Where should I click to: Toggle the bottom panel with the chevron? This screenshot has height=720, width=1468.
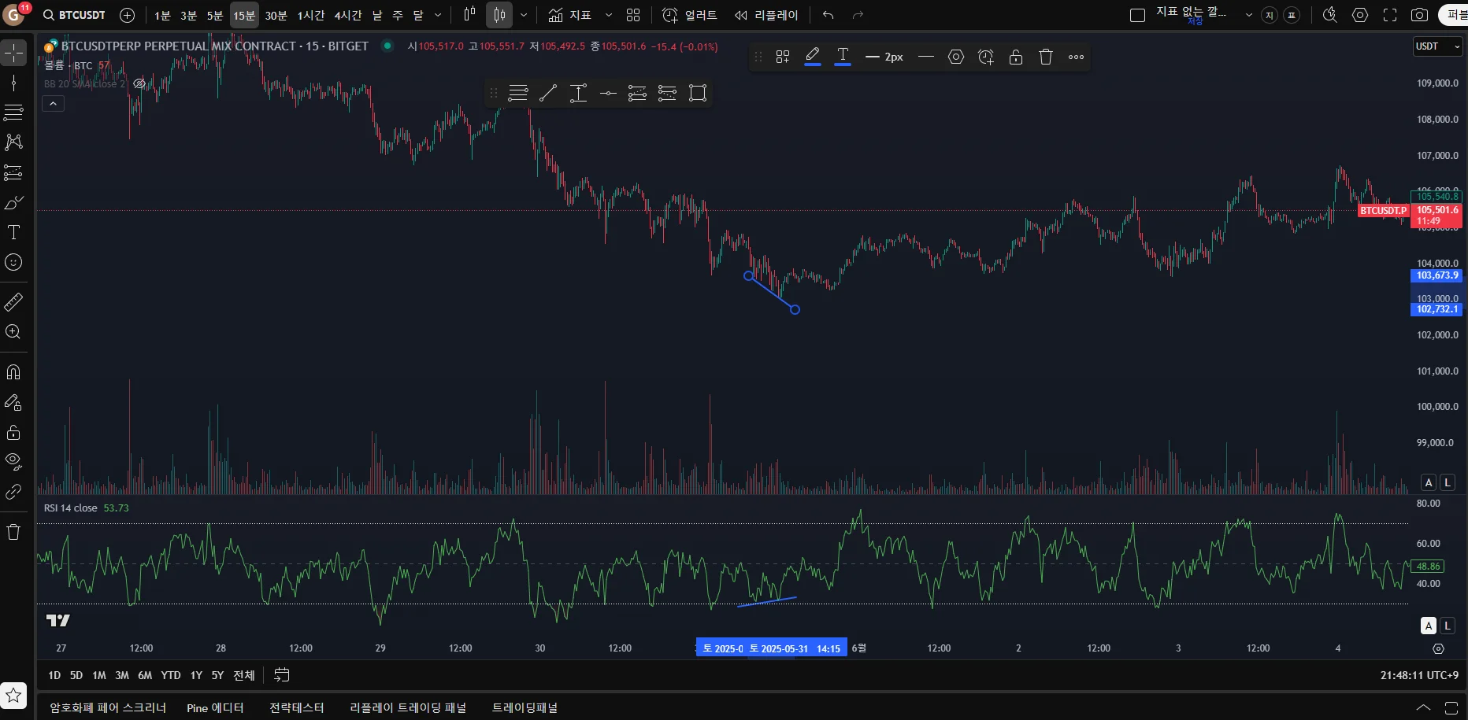(1423, 708)
